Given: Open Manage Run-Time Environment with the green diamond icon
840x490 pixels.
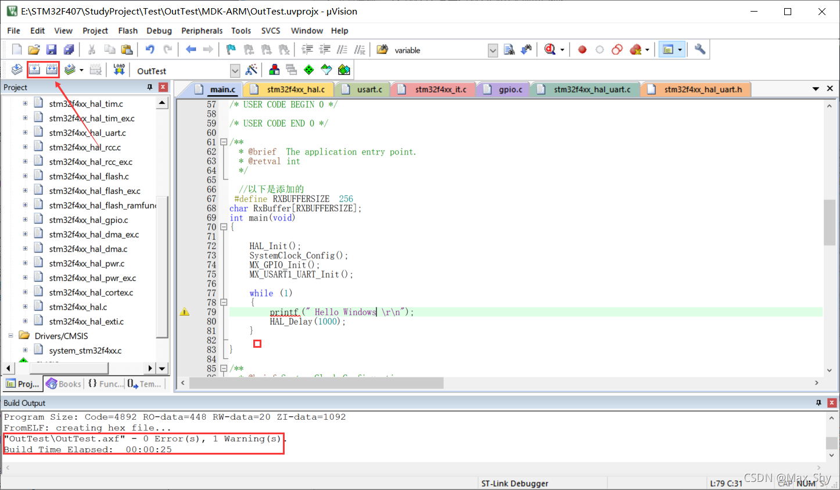Looking at the screenshot, I should (x=309, y=70).
